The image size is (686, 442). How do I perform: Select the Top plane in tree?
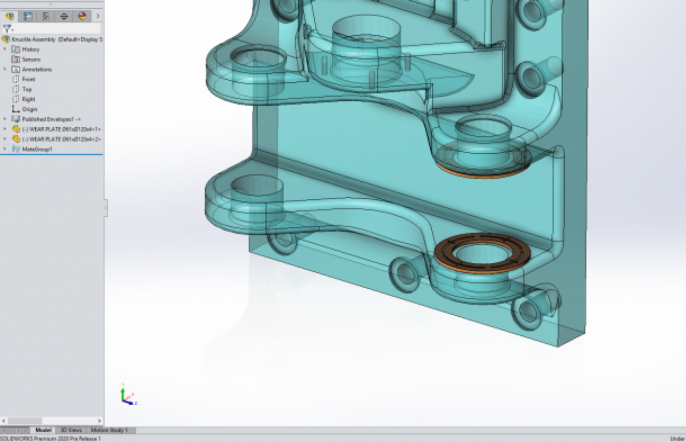pos(27,89)
